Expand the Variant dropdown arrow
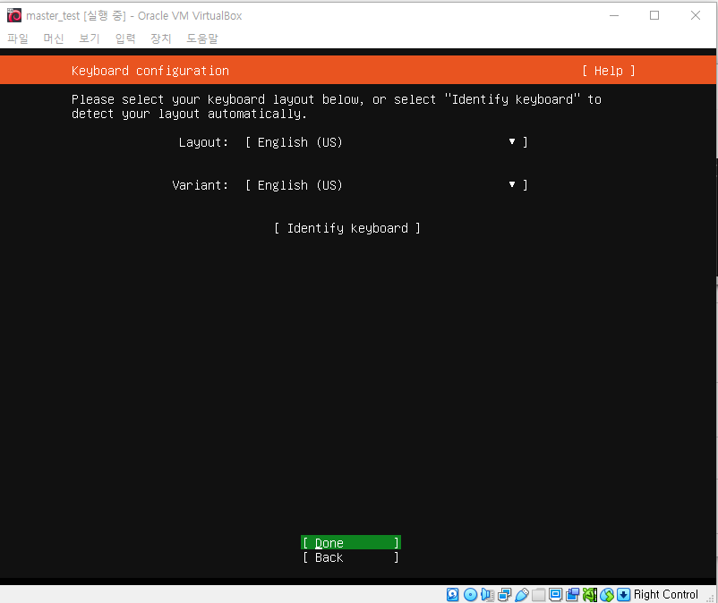The width and height of the screenshot is (718, 603). [x=512, y=184]
